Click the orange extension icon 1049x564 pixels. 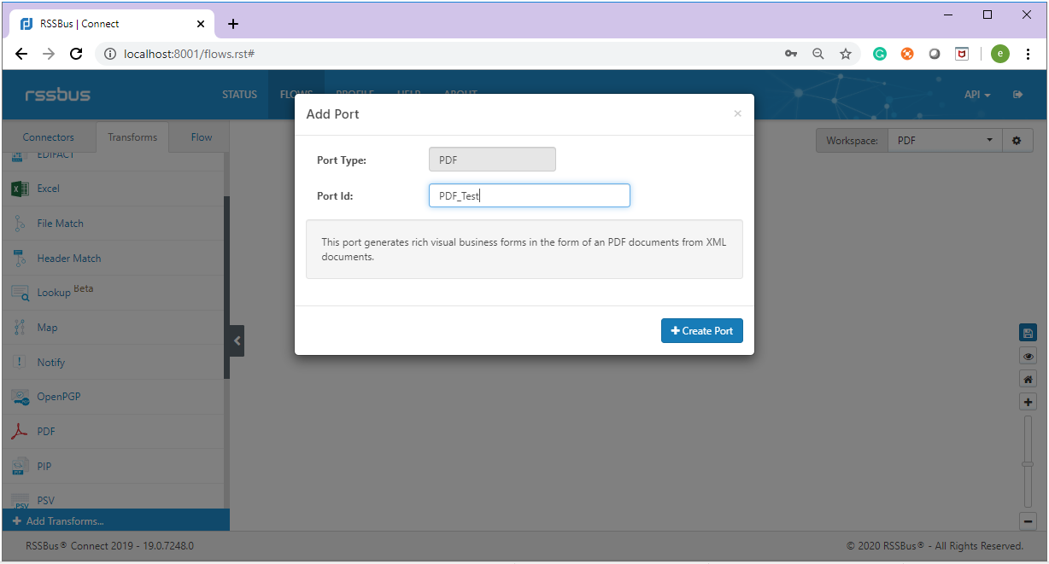pos(907,54)
